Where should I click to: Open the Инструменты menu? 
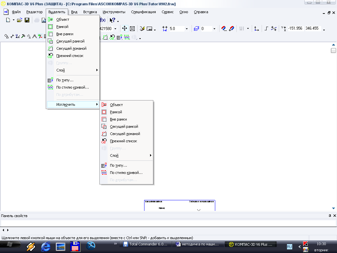[114, 12]
